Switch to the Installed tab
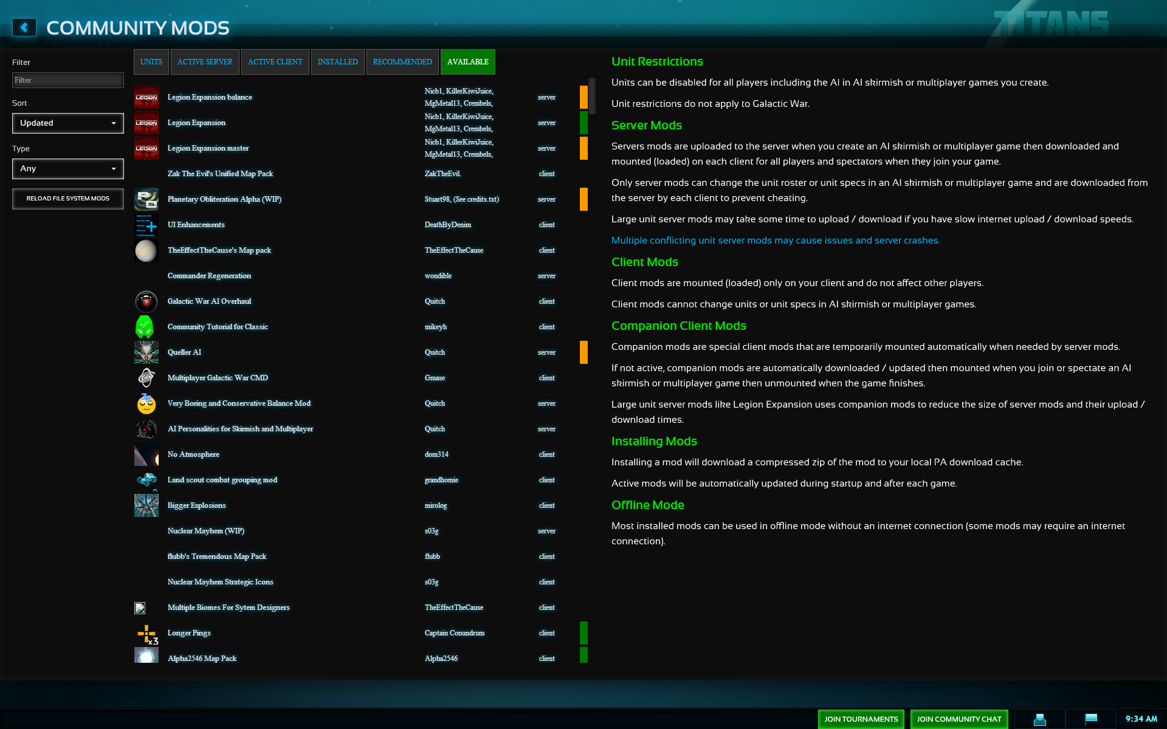 point(338,62)
